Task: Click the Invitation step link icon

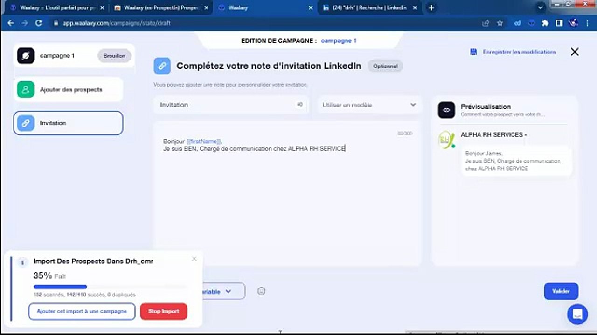Action: click(26, 123)
